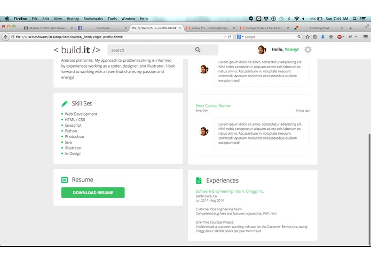Open the History menu
Screen dimensions: 371x263
coord(73,19)
